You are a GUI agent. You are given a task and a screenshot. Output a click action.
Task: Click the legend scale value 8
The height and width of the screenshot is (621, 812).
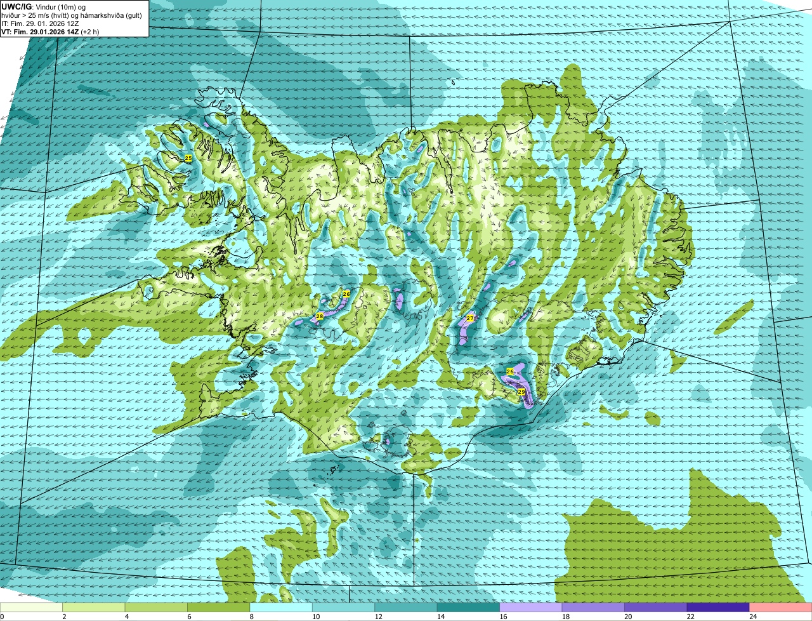[251, 617]
